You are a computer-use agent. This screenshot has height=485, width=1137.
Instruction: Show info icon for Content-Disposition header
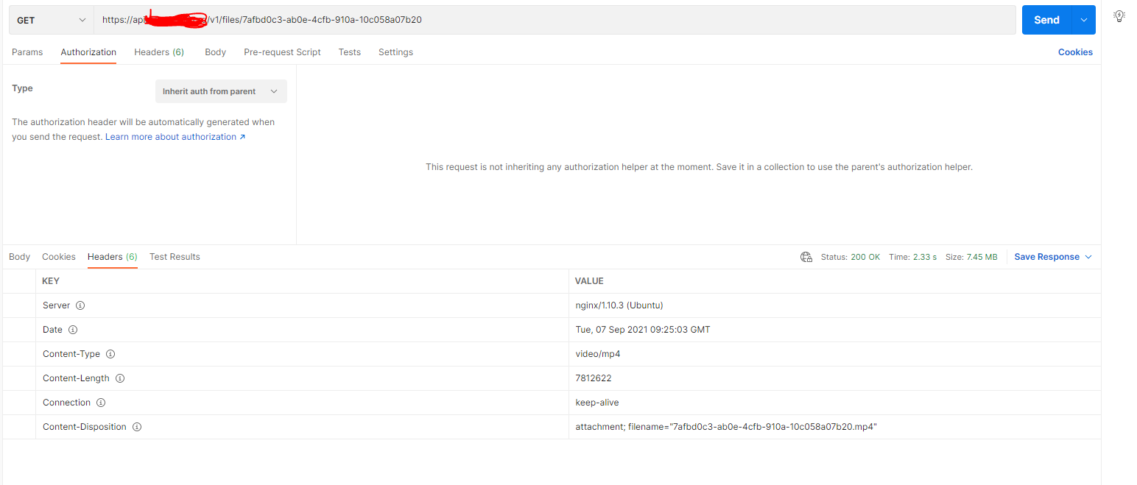point(137,427)
